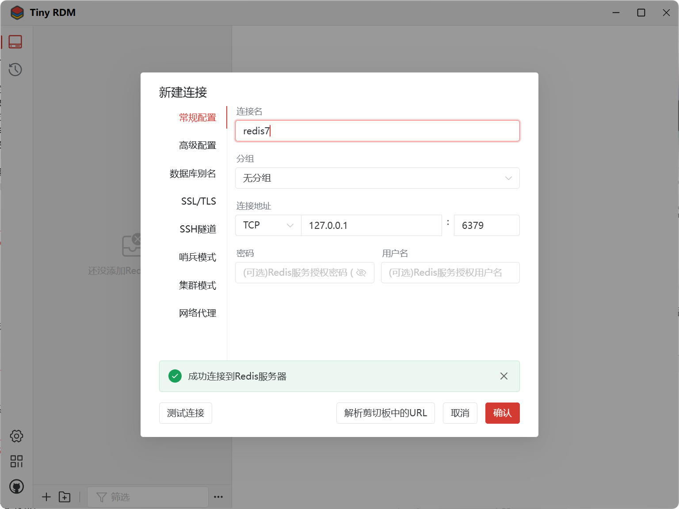679x509 pixels.
Task: Click the host address field 127.0.0.1
Action: (371, 225)
